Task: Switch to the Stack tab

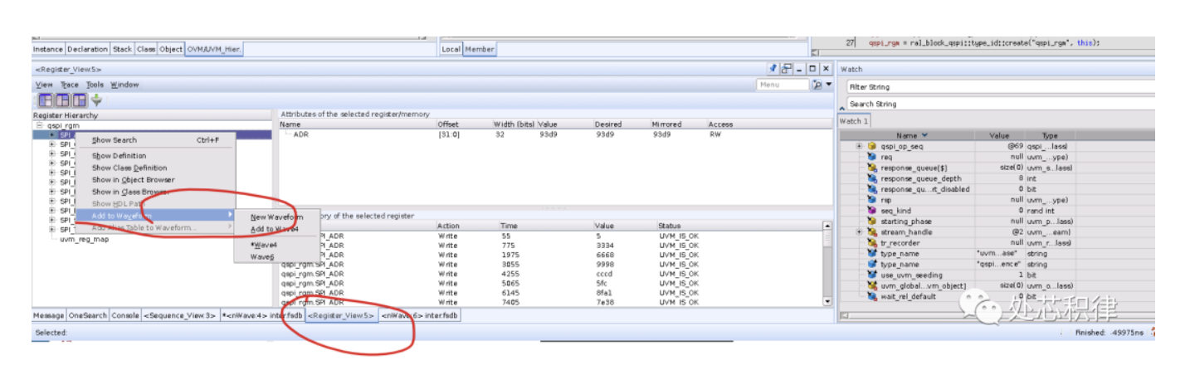Action: click(x=123, y=49)
